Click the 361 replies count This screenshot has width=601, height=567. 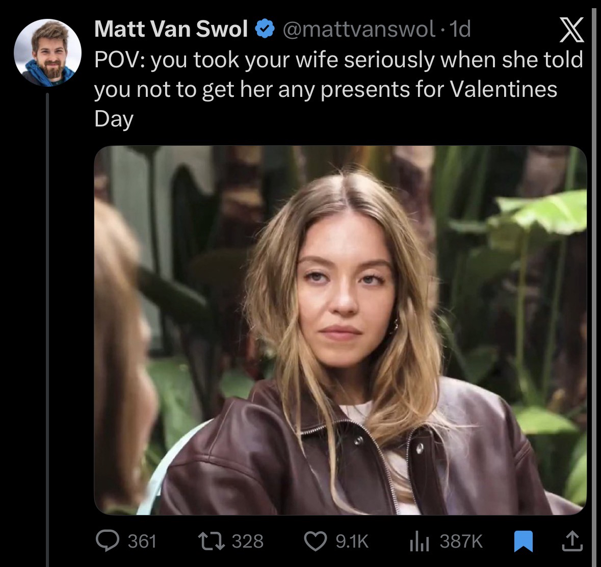click(x=142, y=541)
